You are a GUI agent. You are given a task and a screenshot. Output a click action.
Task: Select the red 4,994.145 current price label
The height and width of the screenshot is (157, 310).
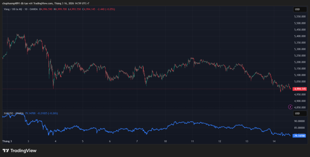click(301, 89)
